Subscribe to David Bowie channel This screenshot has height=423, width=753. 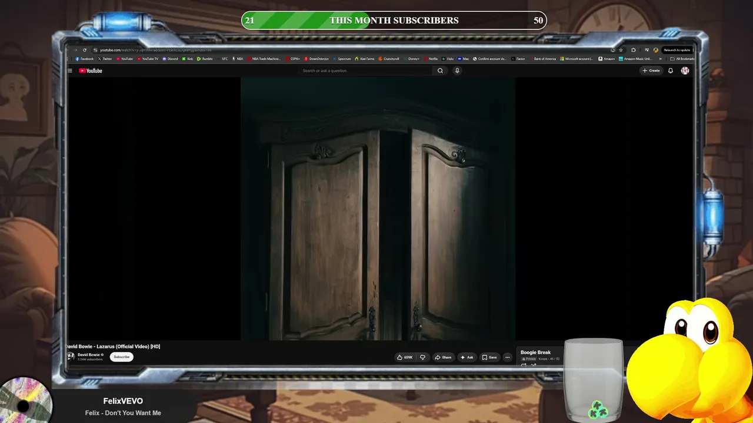tap(122, 357)
